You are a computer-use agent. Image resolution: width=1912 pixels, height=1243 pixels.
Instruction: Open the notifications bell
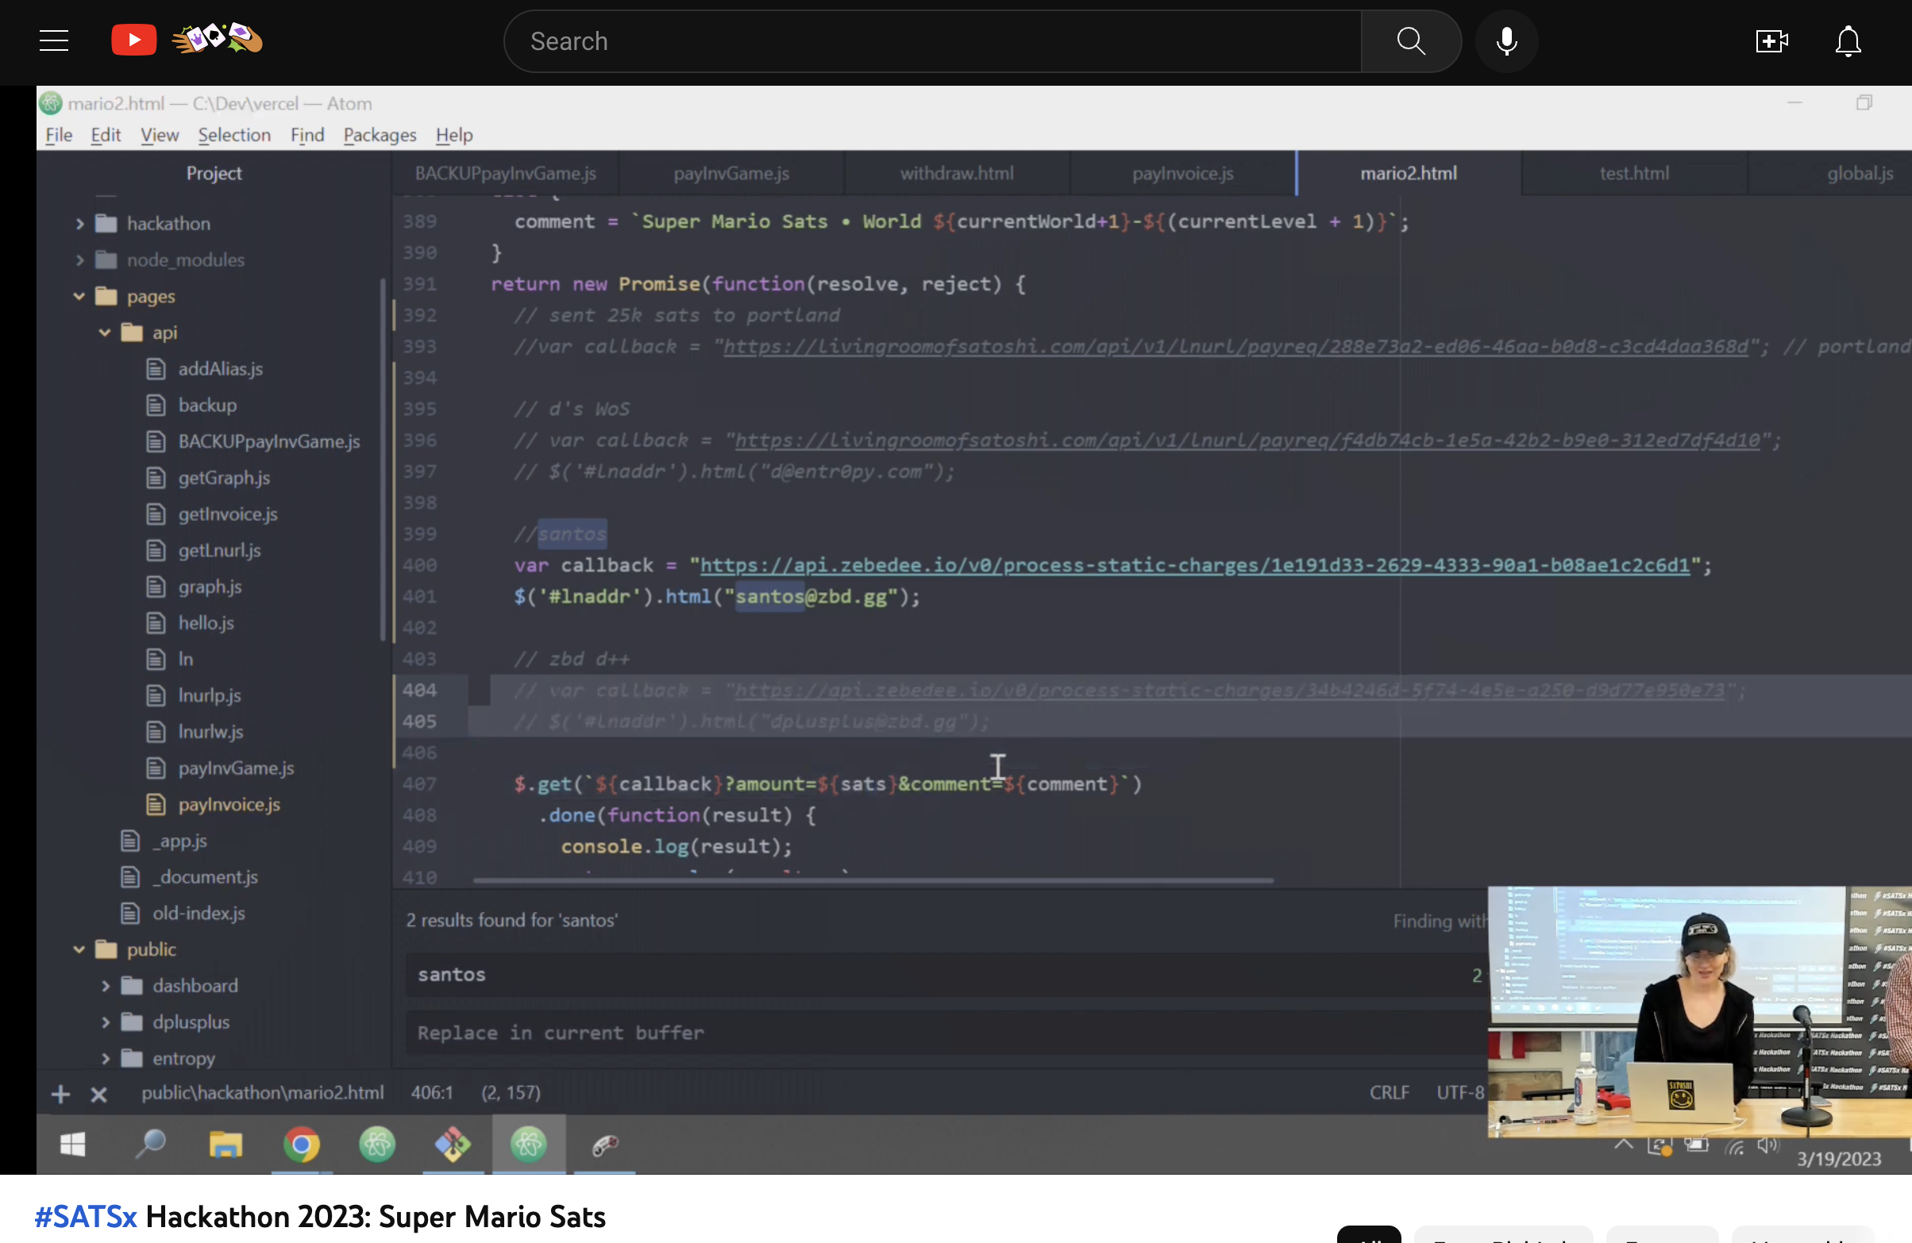(x=1848, y=41)
